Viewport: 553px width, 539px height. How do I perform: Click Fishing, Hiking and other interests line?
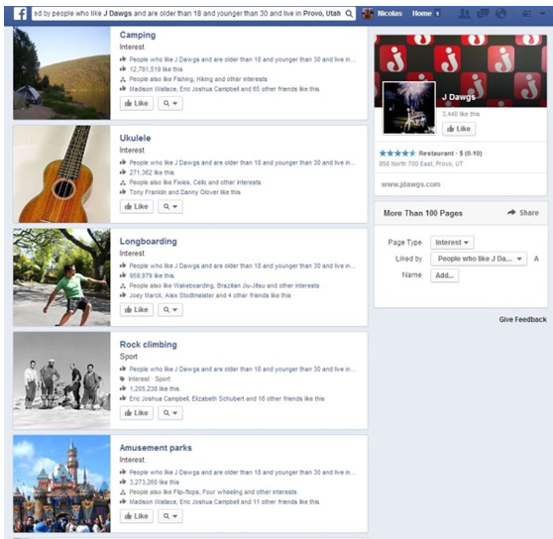click(x=198, y=79)
